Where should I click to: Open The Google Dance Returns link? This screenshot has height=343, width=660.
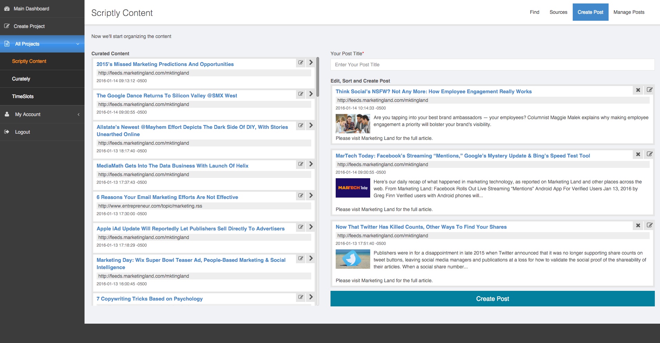167,96
